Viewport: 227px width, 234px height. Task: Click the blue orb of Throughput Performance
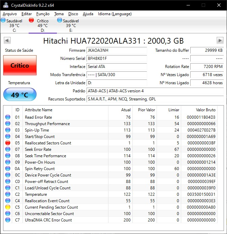click(8, 123)
